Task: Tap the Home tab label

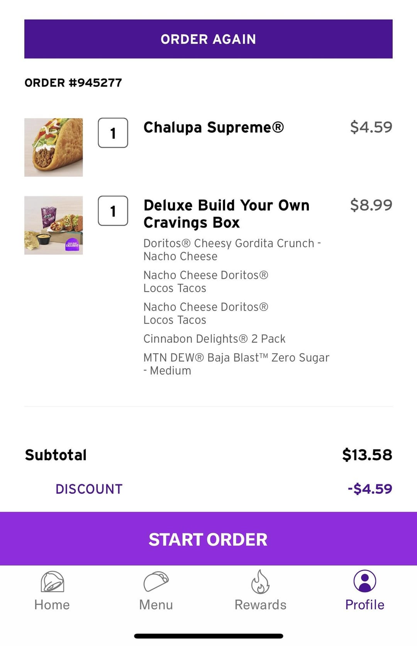Action: [52, 605]
